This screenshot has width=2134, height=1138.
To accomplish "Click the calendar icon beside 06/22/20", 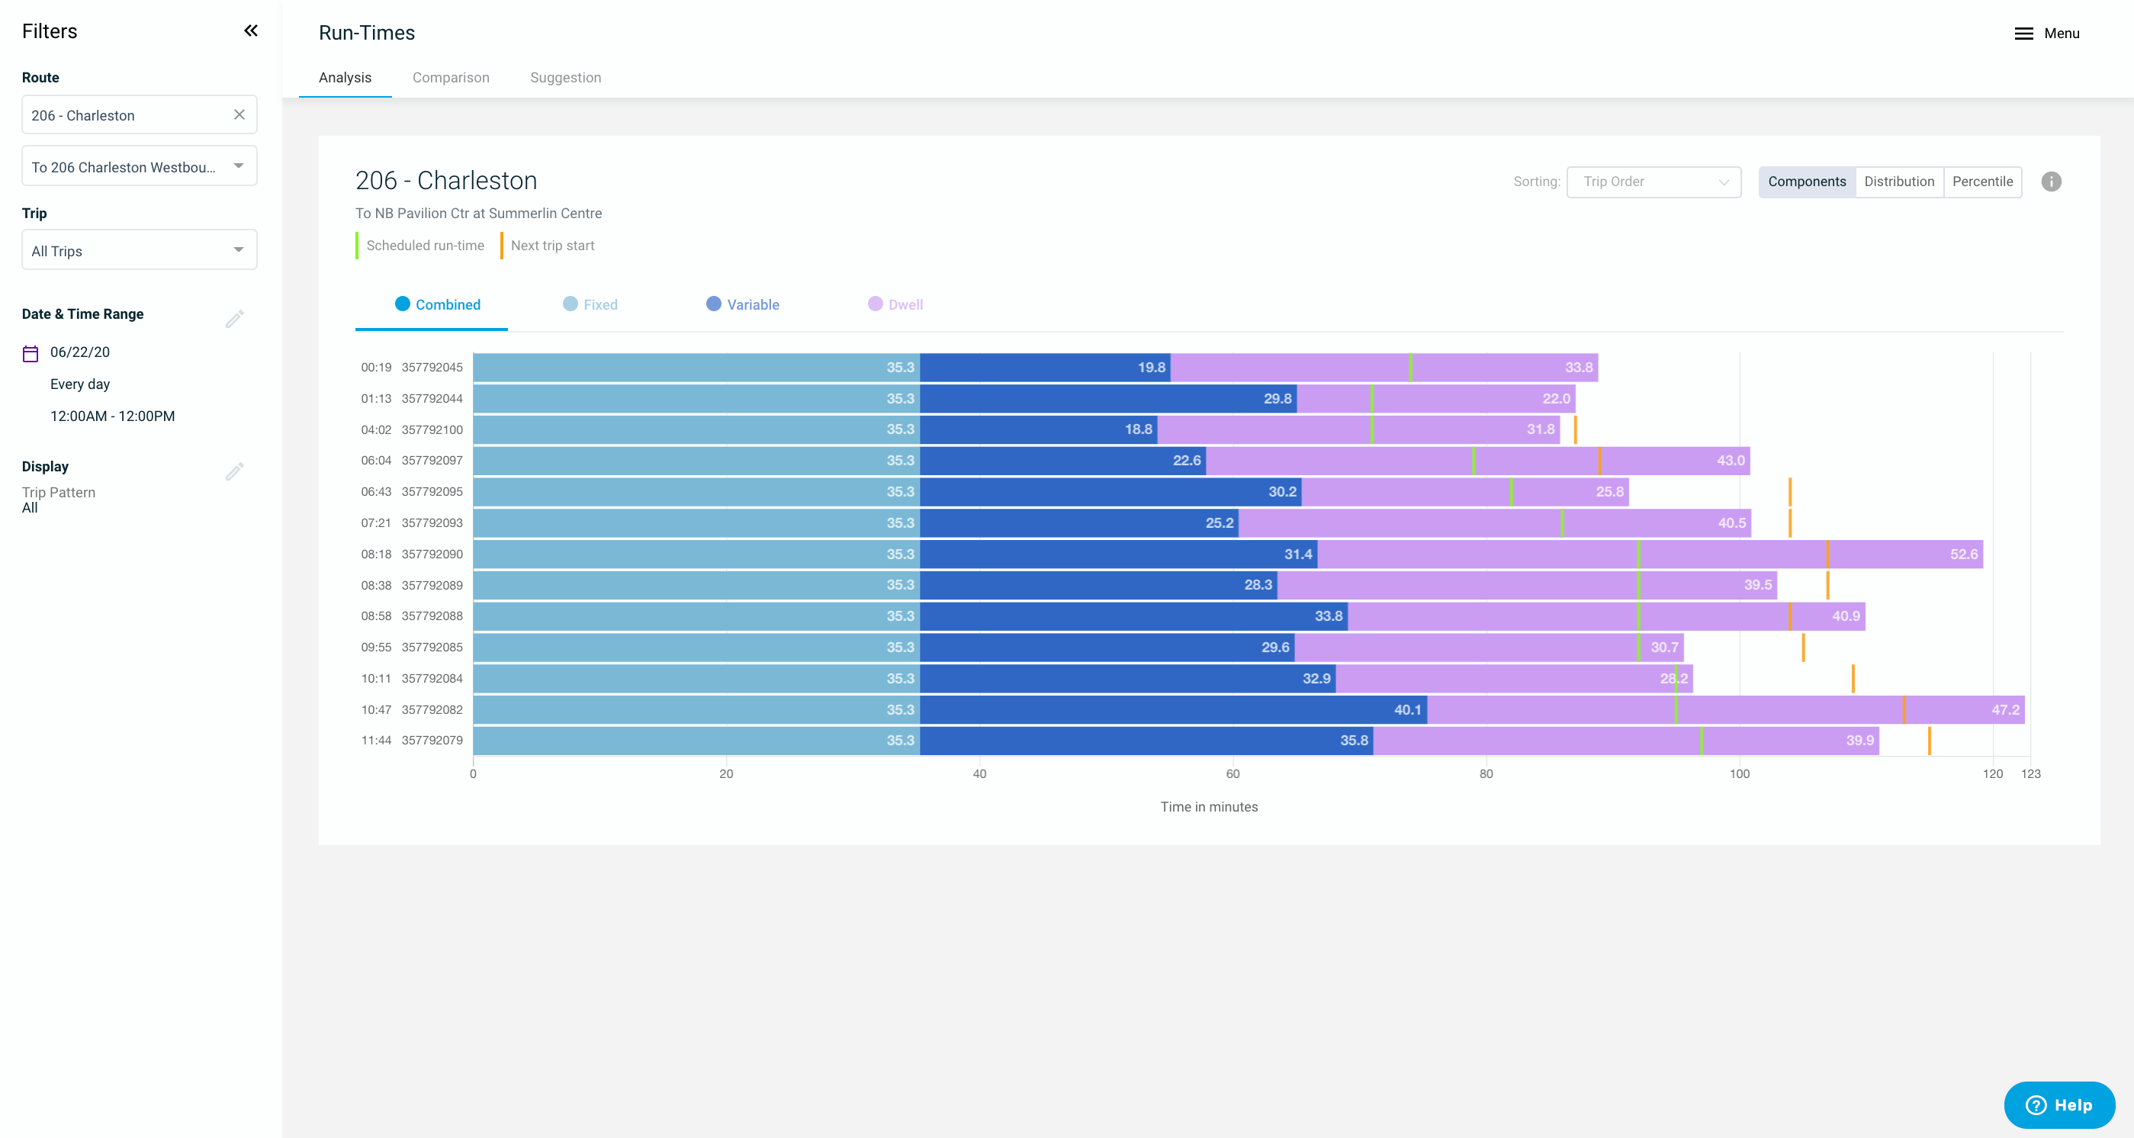I will tap(31, 354).
